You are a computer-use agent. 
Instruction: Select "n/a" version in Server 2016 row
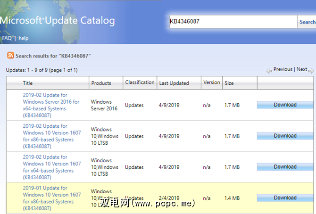[x=207, y=105]
